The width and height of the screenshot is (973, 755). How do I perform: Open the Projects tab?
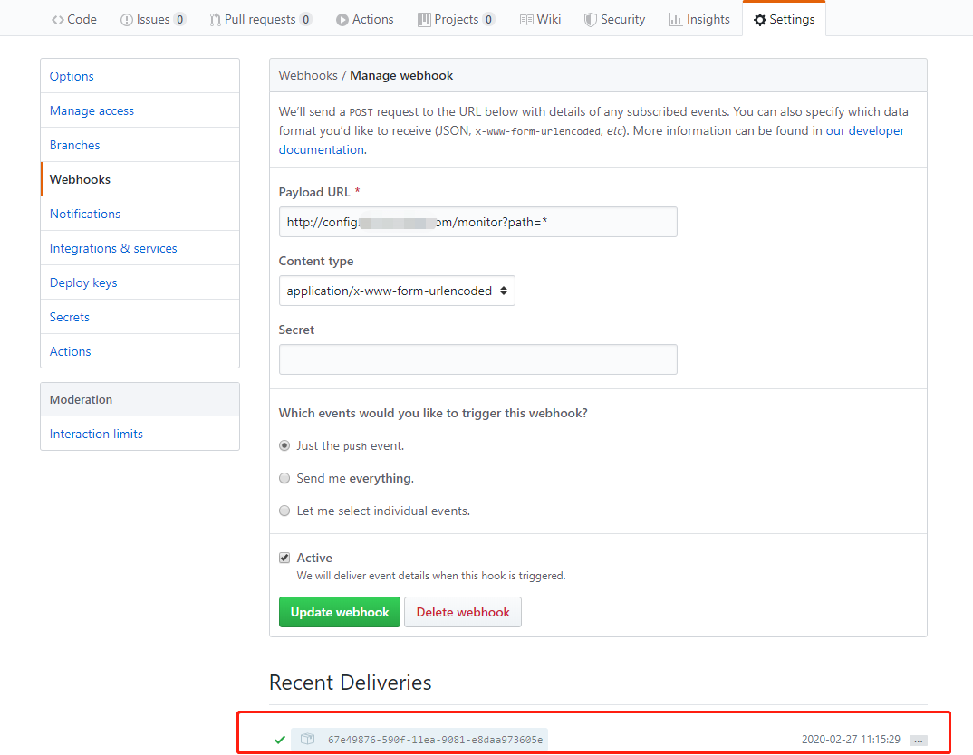point(456,19)
